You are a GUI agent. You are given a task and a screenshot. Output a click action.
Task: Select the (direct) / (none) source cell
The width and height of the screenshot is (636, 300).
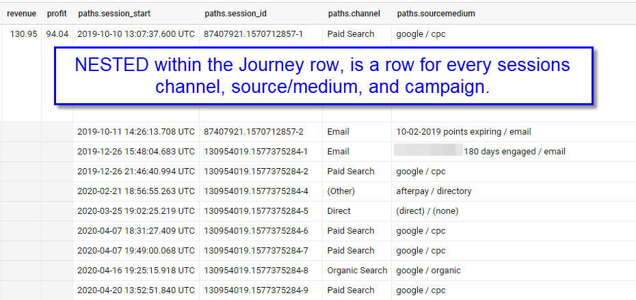(427, 210)
